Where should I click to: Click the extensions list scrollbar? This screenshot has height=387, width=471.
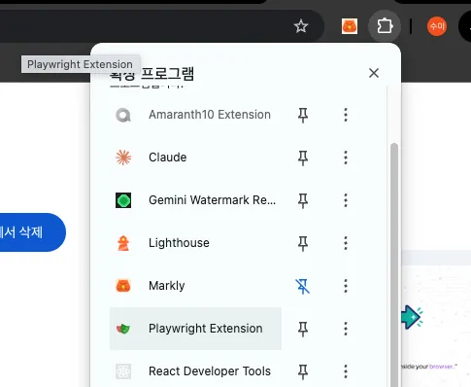tap(394, 264)
